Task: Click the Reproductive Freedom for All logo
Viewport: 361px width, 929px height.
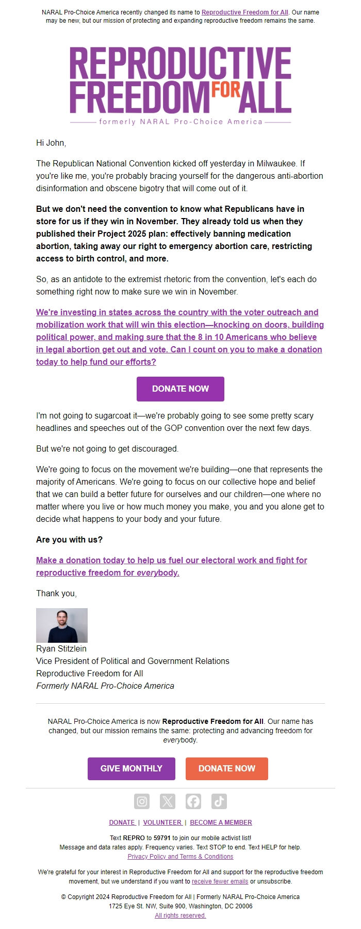Action: (x=180, y=80)
